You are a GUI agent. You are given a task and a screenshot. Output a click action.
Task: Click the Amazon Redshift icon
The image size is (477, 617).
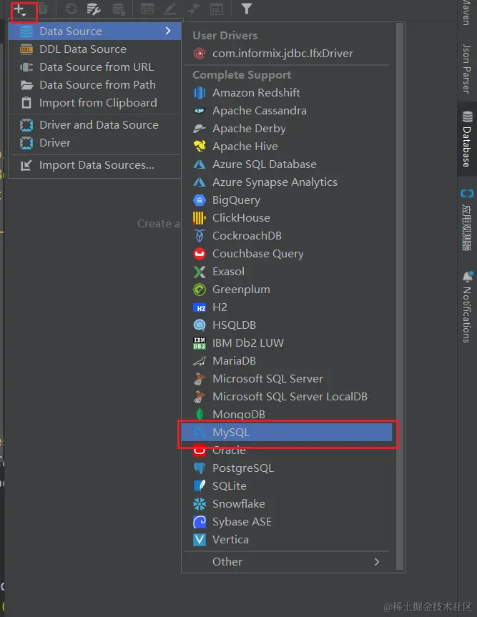pos(200,93)
